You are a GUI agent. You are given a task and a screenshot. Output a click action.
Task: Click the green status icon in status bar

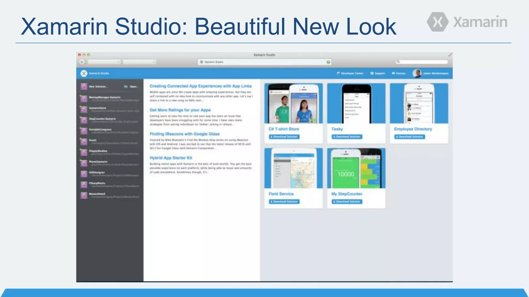click(x=328, y=62)
